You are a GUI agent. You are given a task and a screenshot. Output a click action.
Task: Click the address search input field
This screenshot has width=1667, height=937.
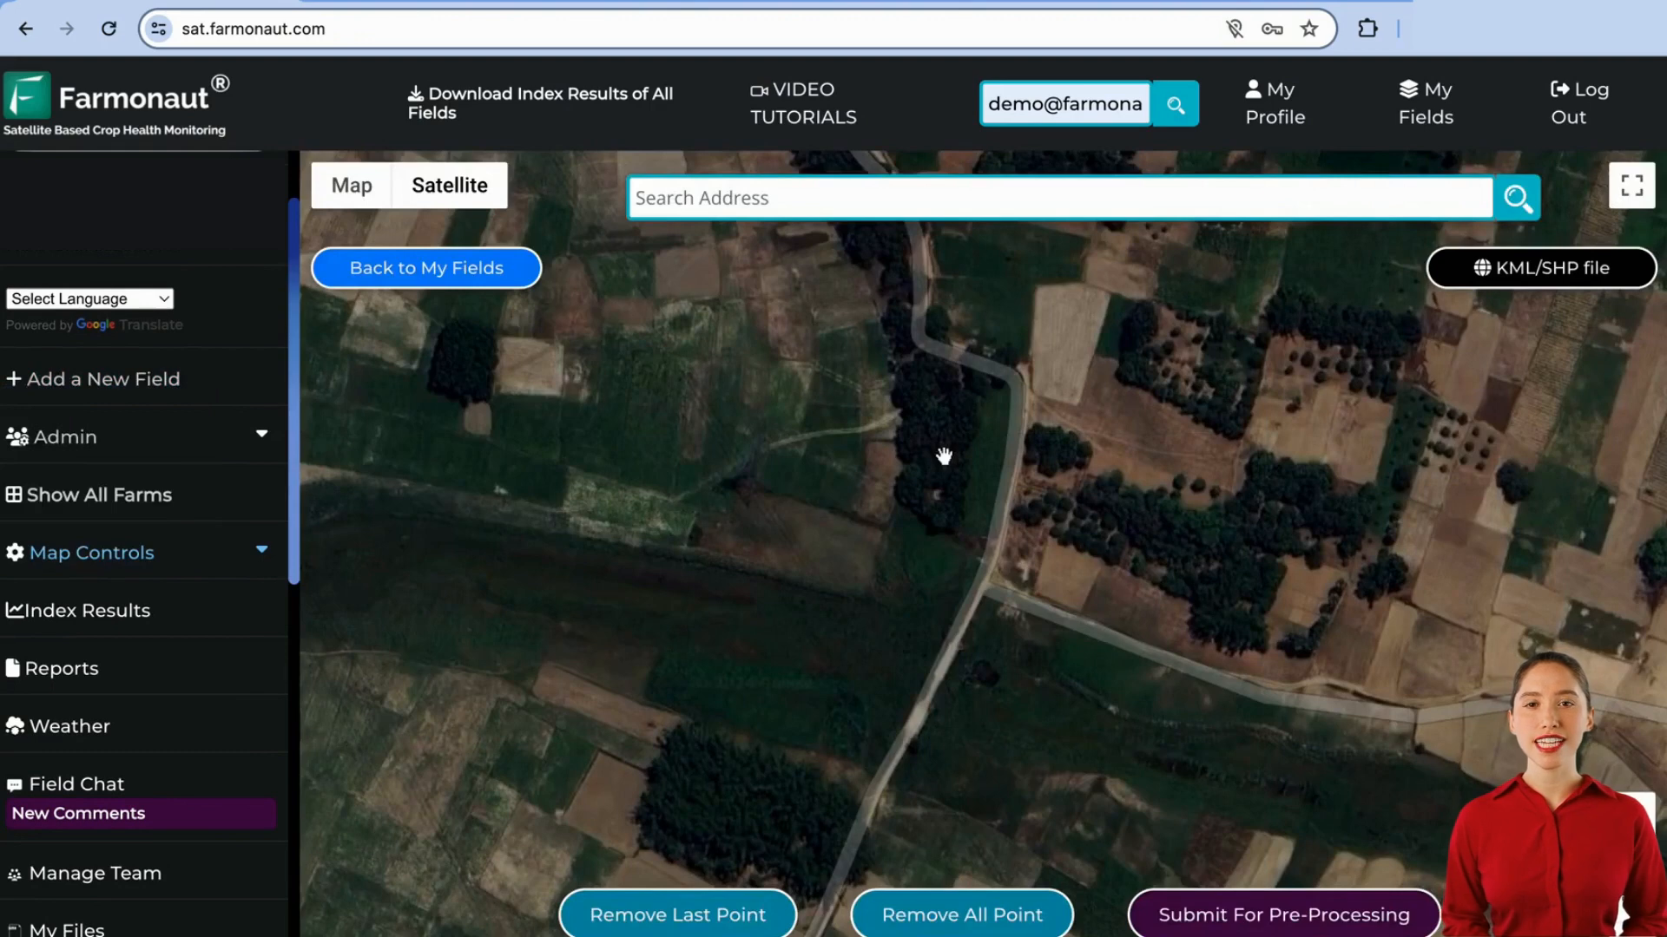coord(1061,197)
